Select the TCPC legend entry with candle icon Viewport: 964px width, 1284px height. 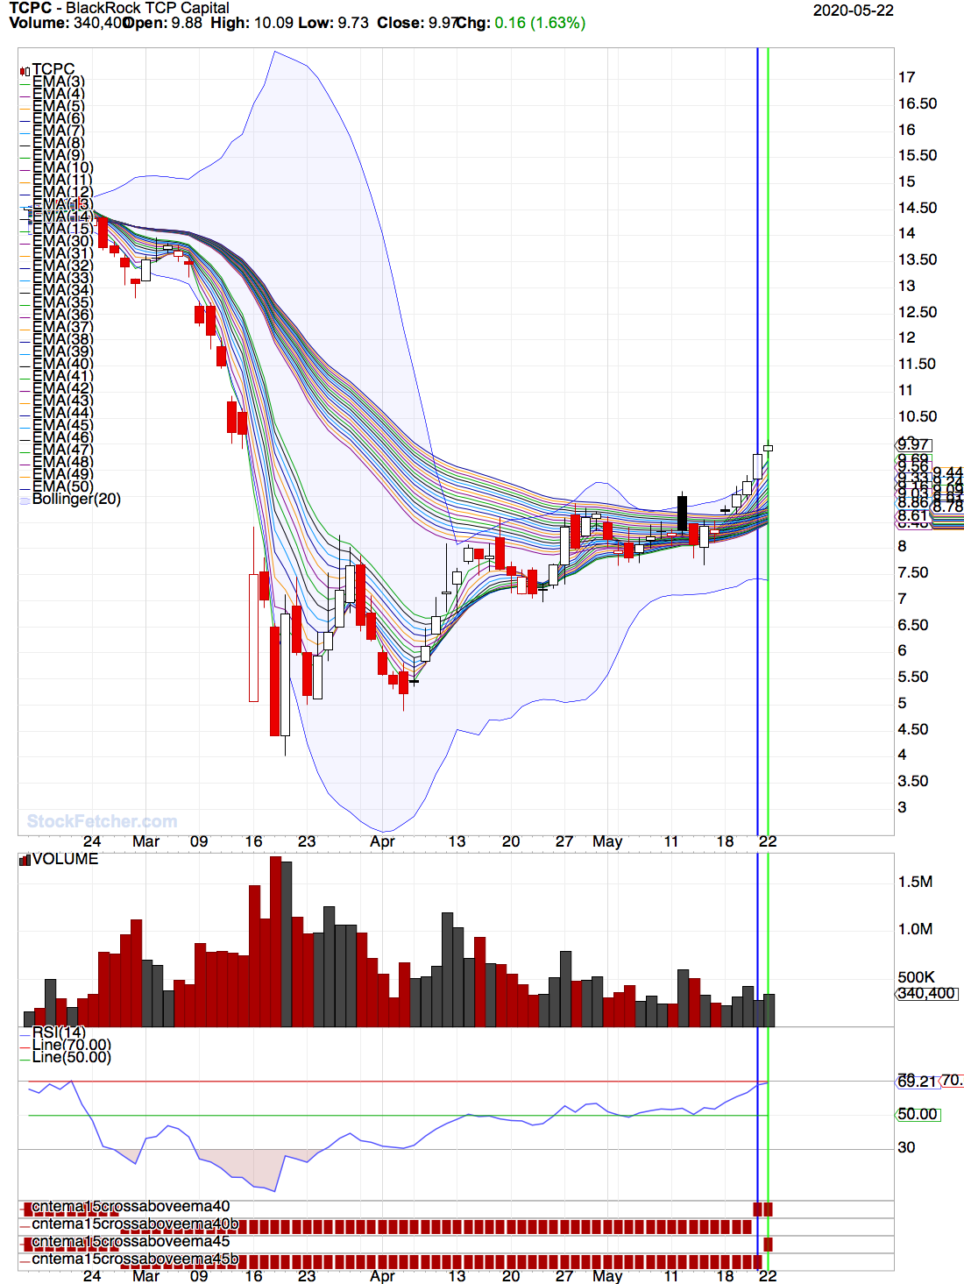[47, 69]
